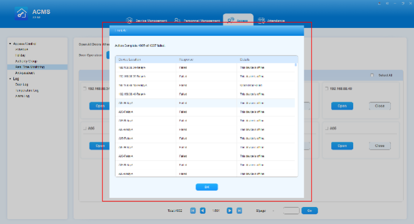The height and width of the screenshot is (224, 414).
Task: Collapse the Access Control tree node
Action: pos(10,44)
